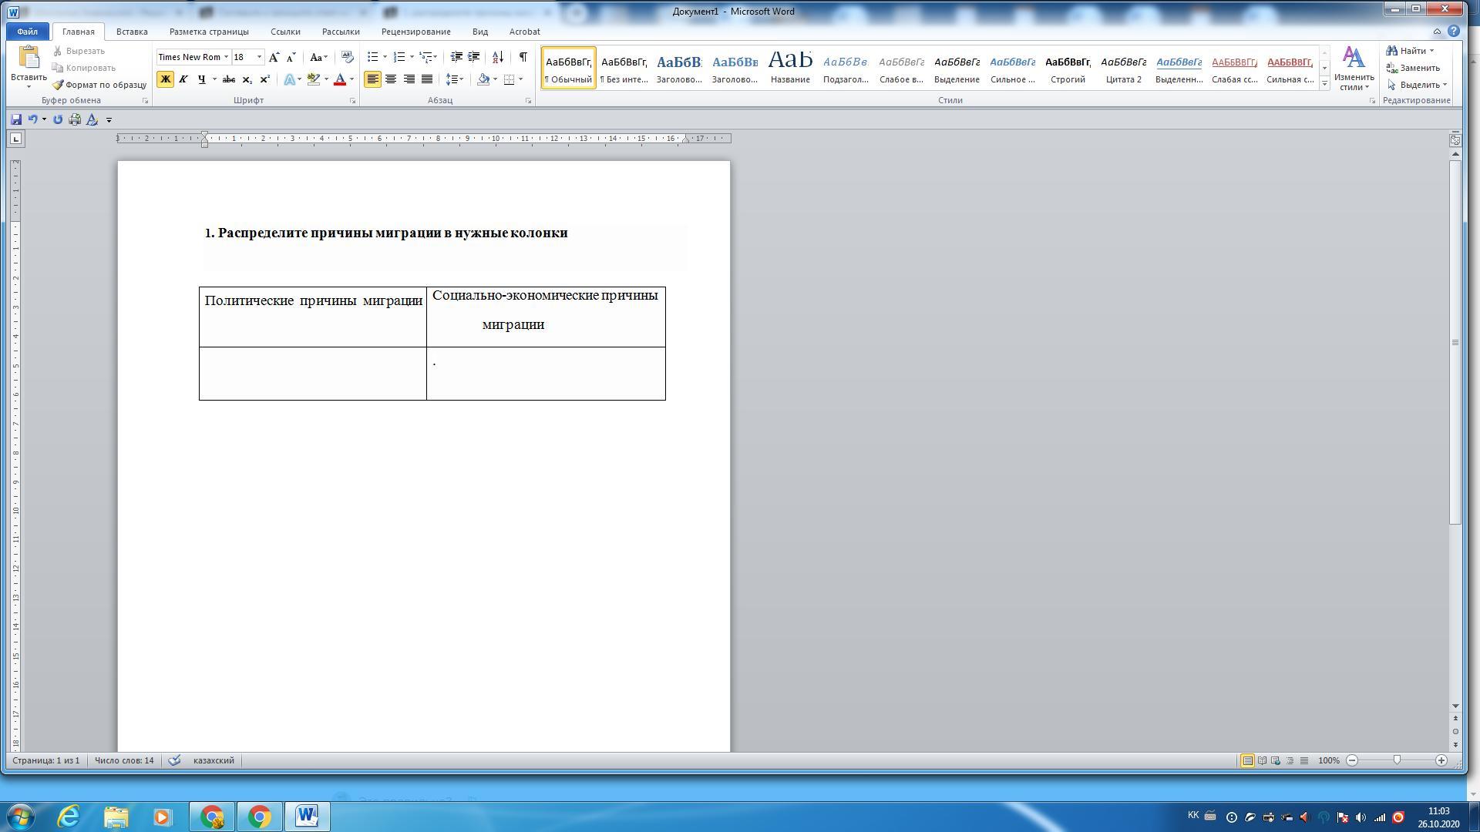The image size is (1480, 832).
Task: Sort text with the A-Я icon
Action: pos(498,57)
